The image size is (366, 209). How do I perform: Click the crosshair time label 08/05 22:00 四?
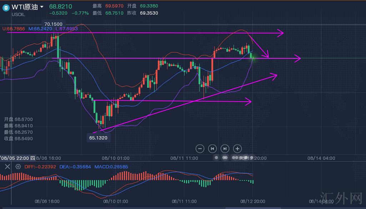[17, 158]
